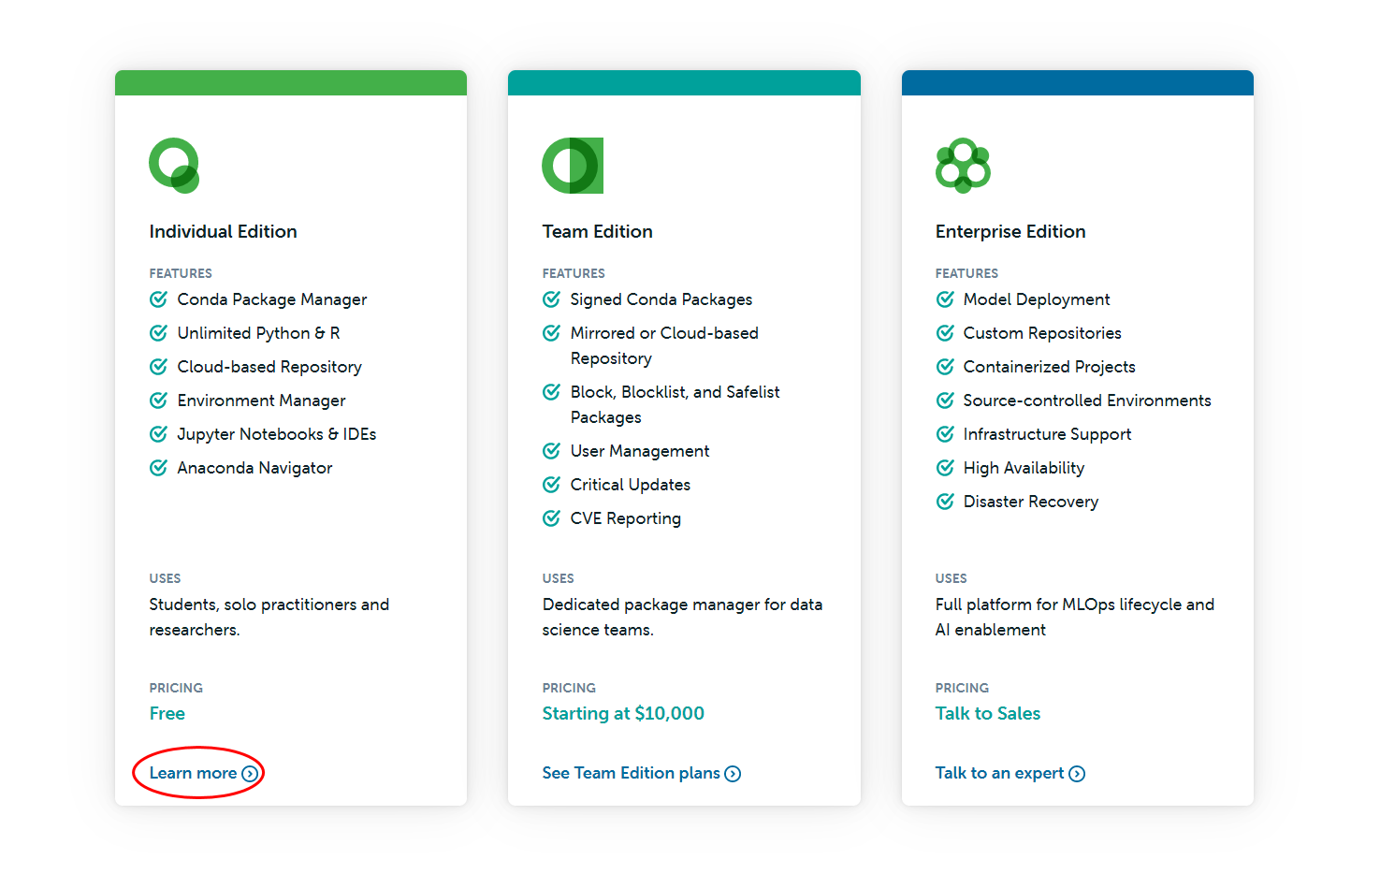Follow the Talk to an expert link

1010,773
